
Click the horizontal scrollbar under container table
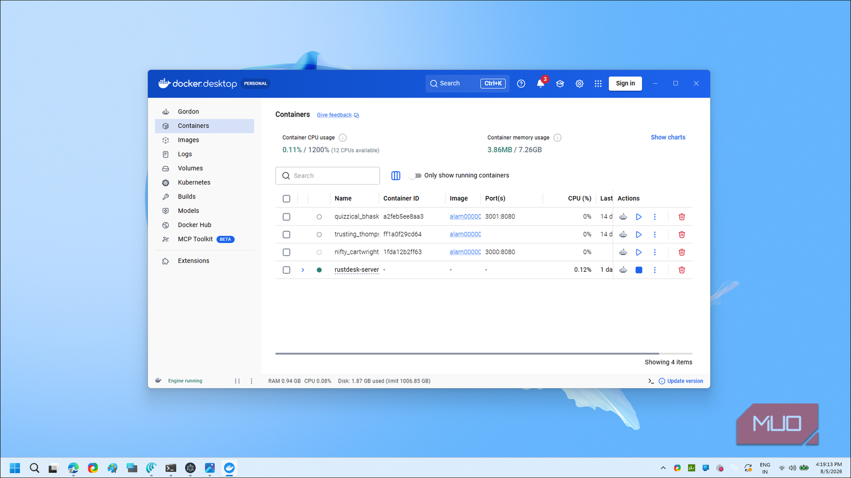tap(467, 354)
